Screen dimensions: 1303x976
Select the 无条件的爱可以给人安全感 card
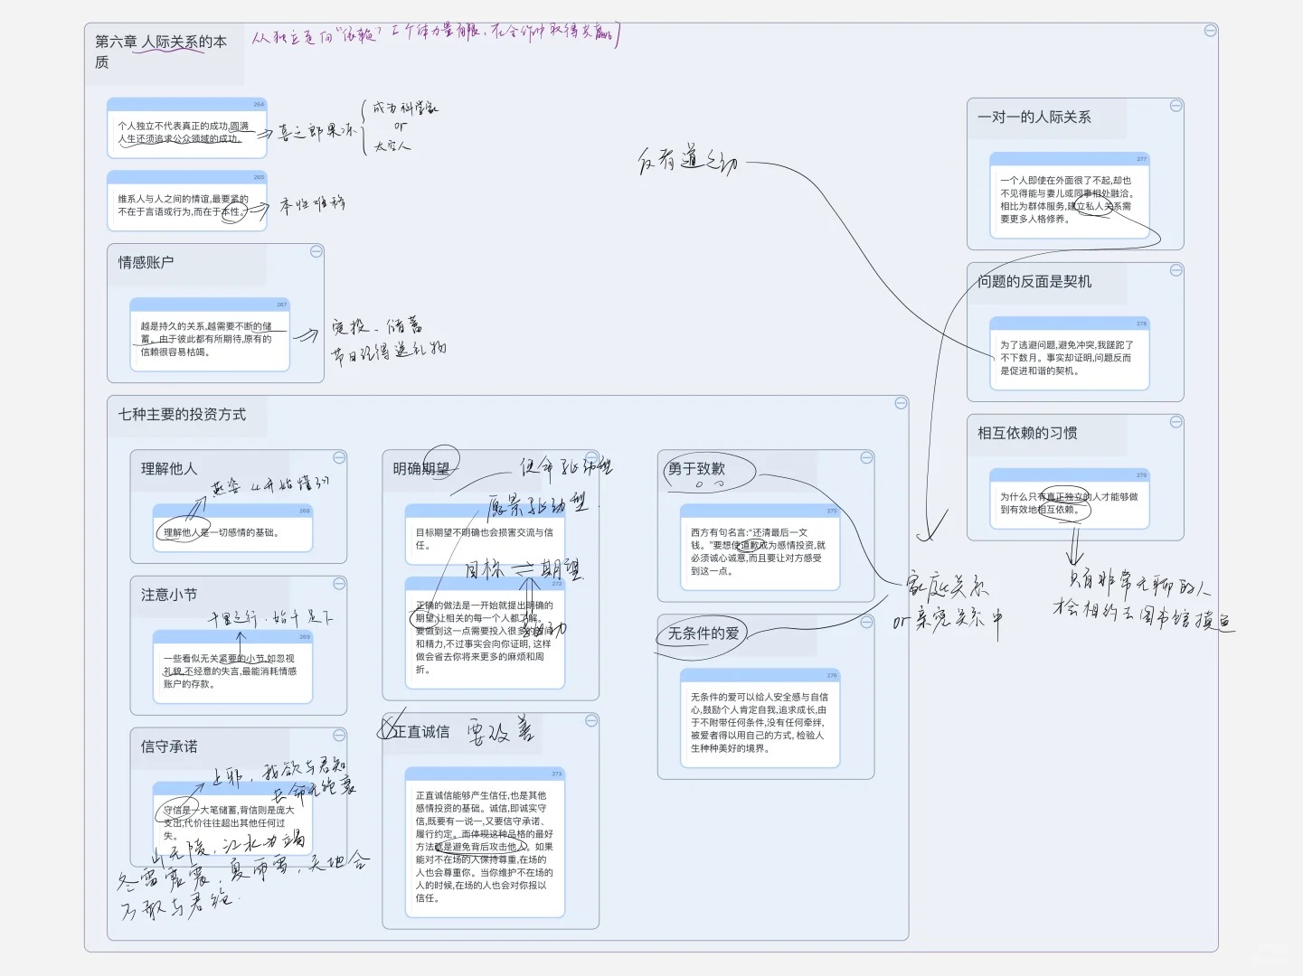coord(759,720)
